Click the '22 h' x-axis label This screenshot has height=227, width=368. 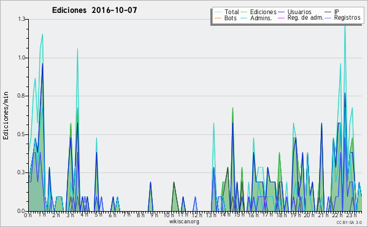(338, 215)
